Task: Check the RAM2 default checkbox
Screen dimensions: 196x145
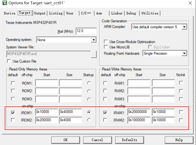Action: (105, 91)
